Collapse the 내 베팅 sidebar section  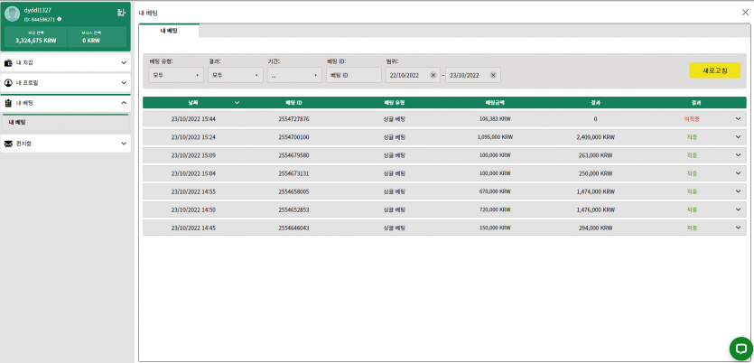65,103
